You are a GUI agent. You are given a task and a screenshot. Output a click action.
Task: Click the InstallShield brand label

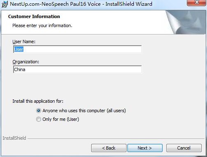pyautogui.click(x=14, y=138)
